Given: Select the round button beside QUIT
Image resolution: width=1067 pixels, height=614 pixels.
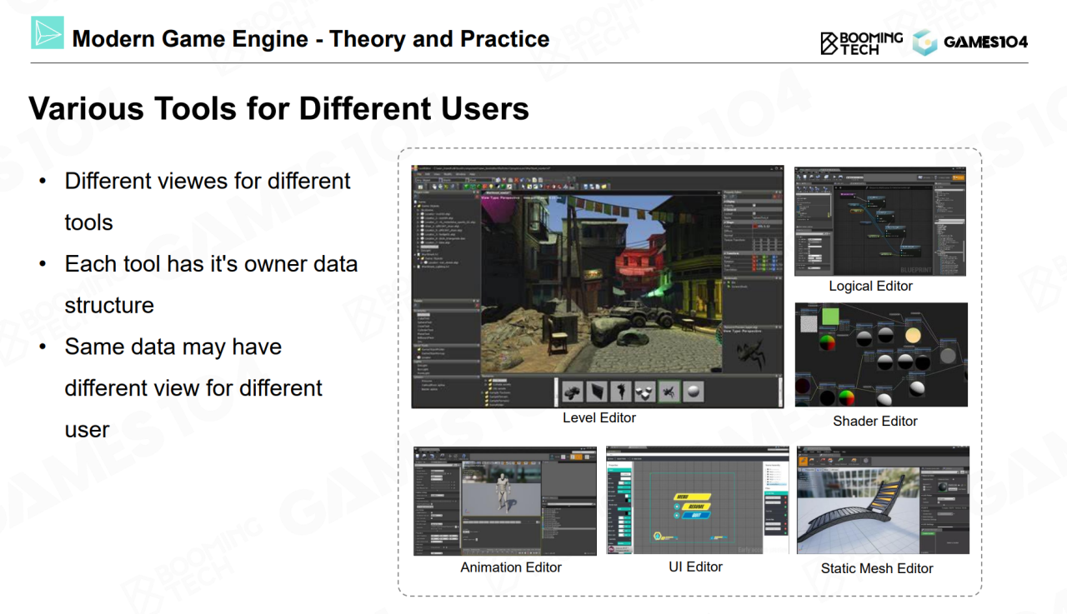Looking at the screenshot, I should tap(676, 515).
